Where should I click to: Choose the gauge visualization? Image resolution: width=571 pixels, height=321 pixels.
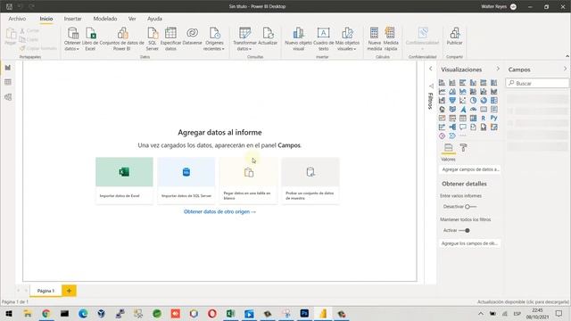[x=473, y=109]
